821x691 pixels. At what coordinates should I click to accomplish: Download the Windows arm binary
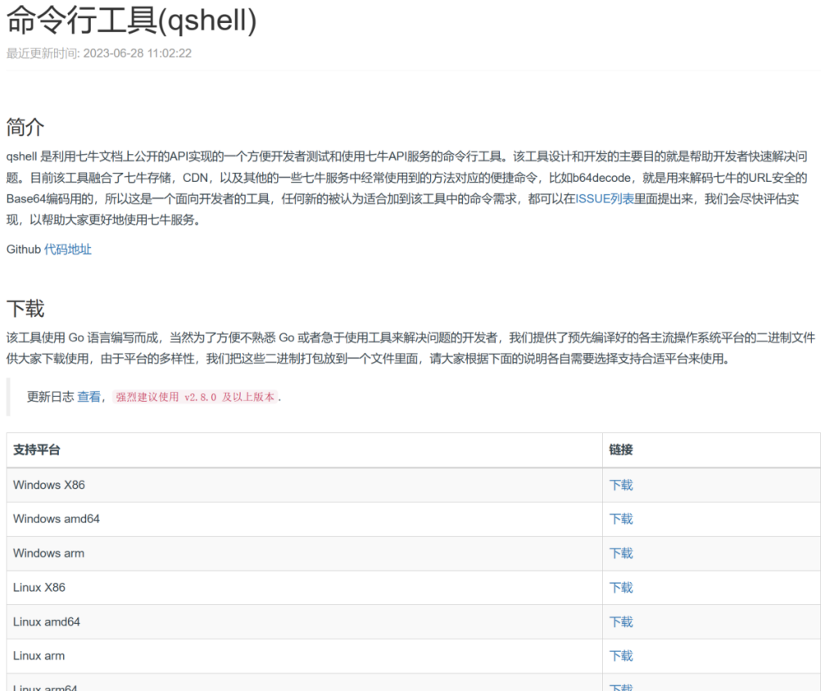click(x=620, y=553)
